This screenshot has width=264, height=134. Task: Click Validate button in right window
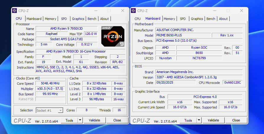pyautogui.click(x=214, y=120)
